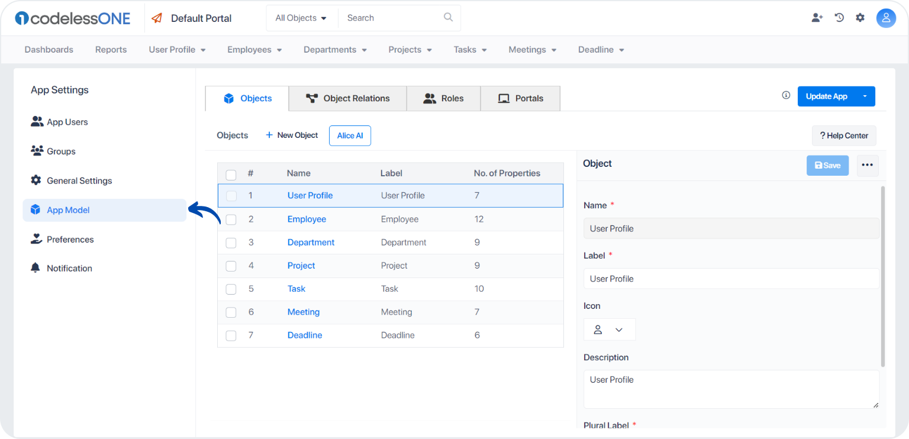The width and height of the screenshot is (909, 439).
Task: Open the history clock icon
Action: pos(839,18)
